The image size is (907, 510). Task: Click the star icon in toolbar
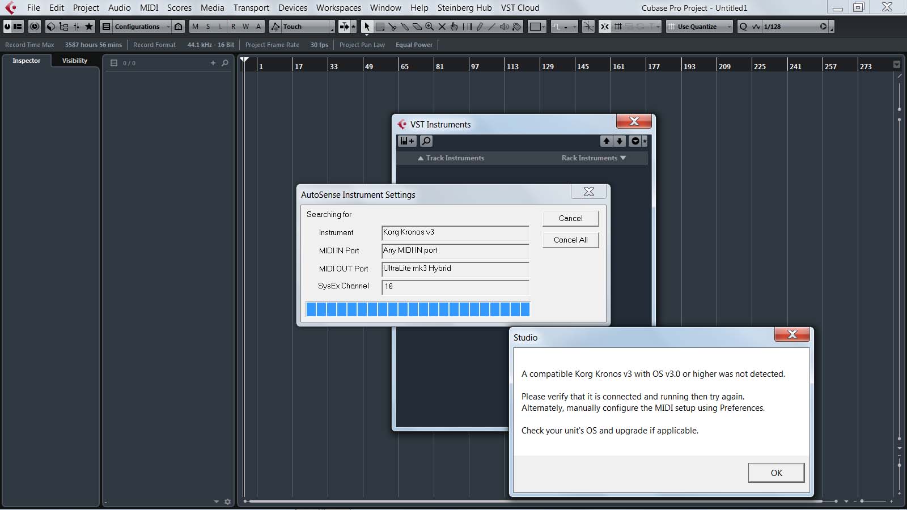(x=89, y=27)
